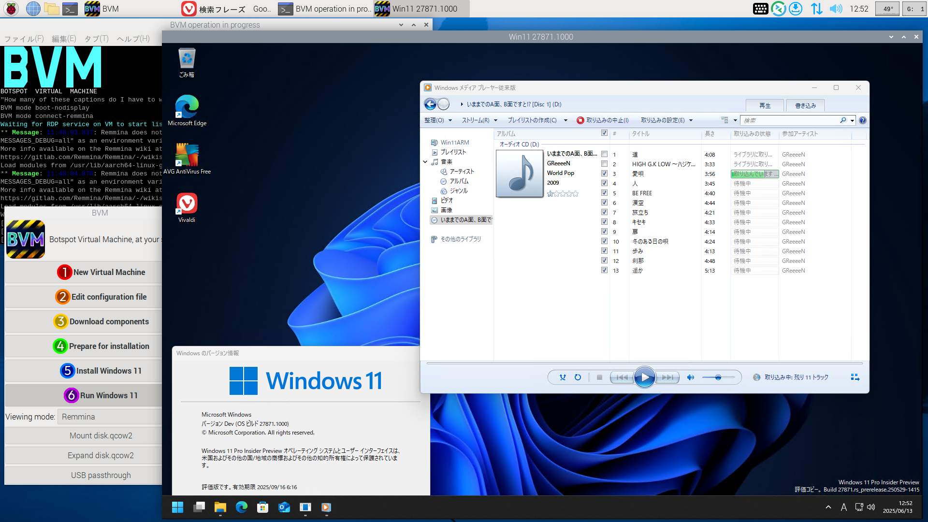Click the Media Player help icon
The image size is (928, 522).
tap(863, 120)
